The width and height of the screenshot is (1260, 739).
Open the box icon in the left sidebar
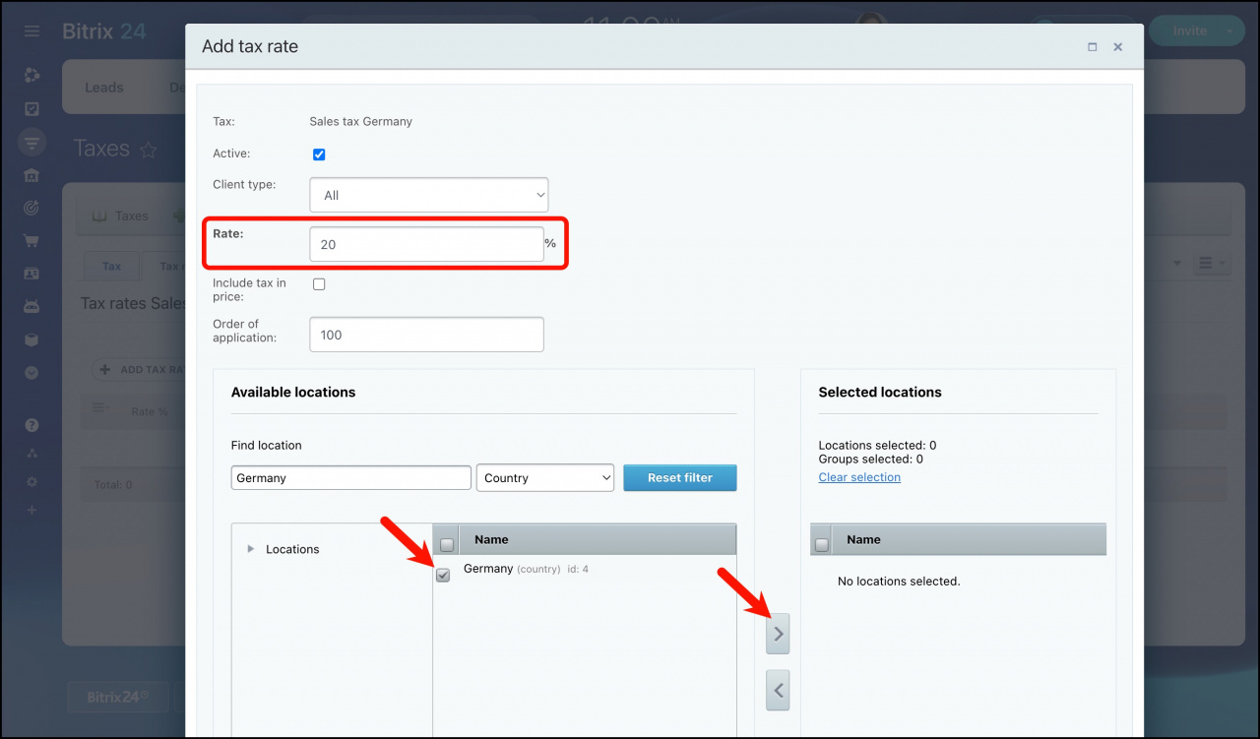(x=31, y=339)
